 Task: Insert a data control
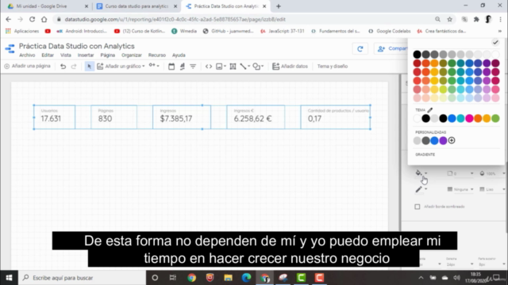pyautogui.click(x=182, y=66)
